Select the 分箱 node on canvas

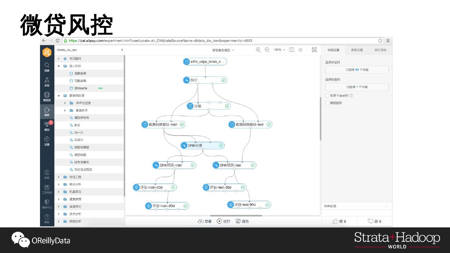click(208, 106)
